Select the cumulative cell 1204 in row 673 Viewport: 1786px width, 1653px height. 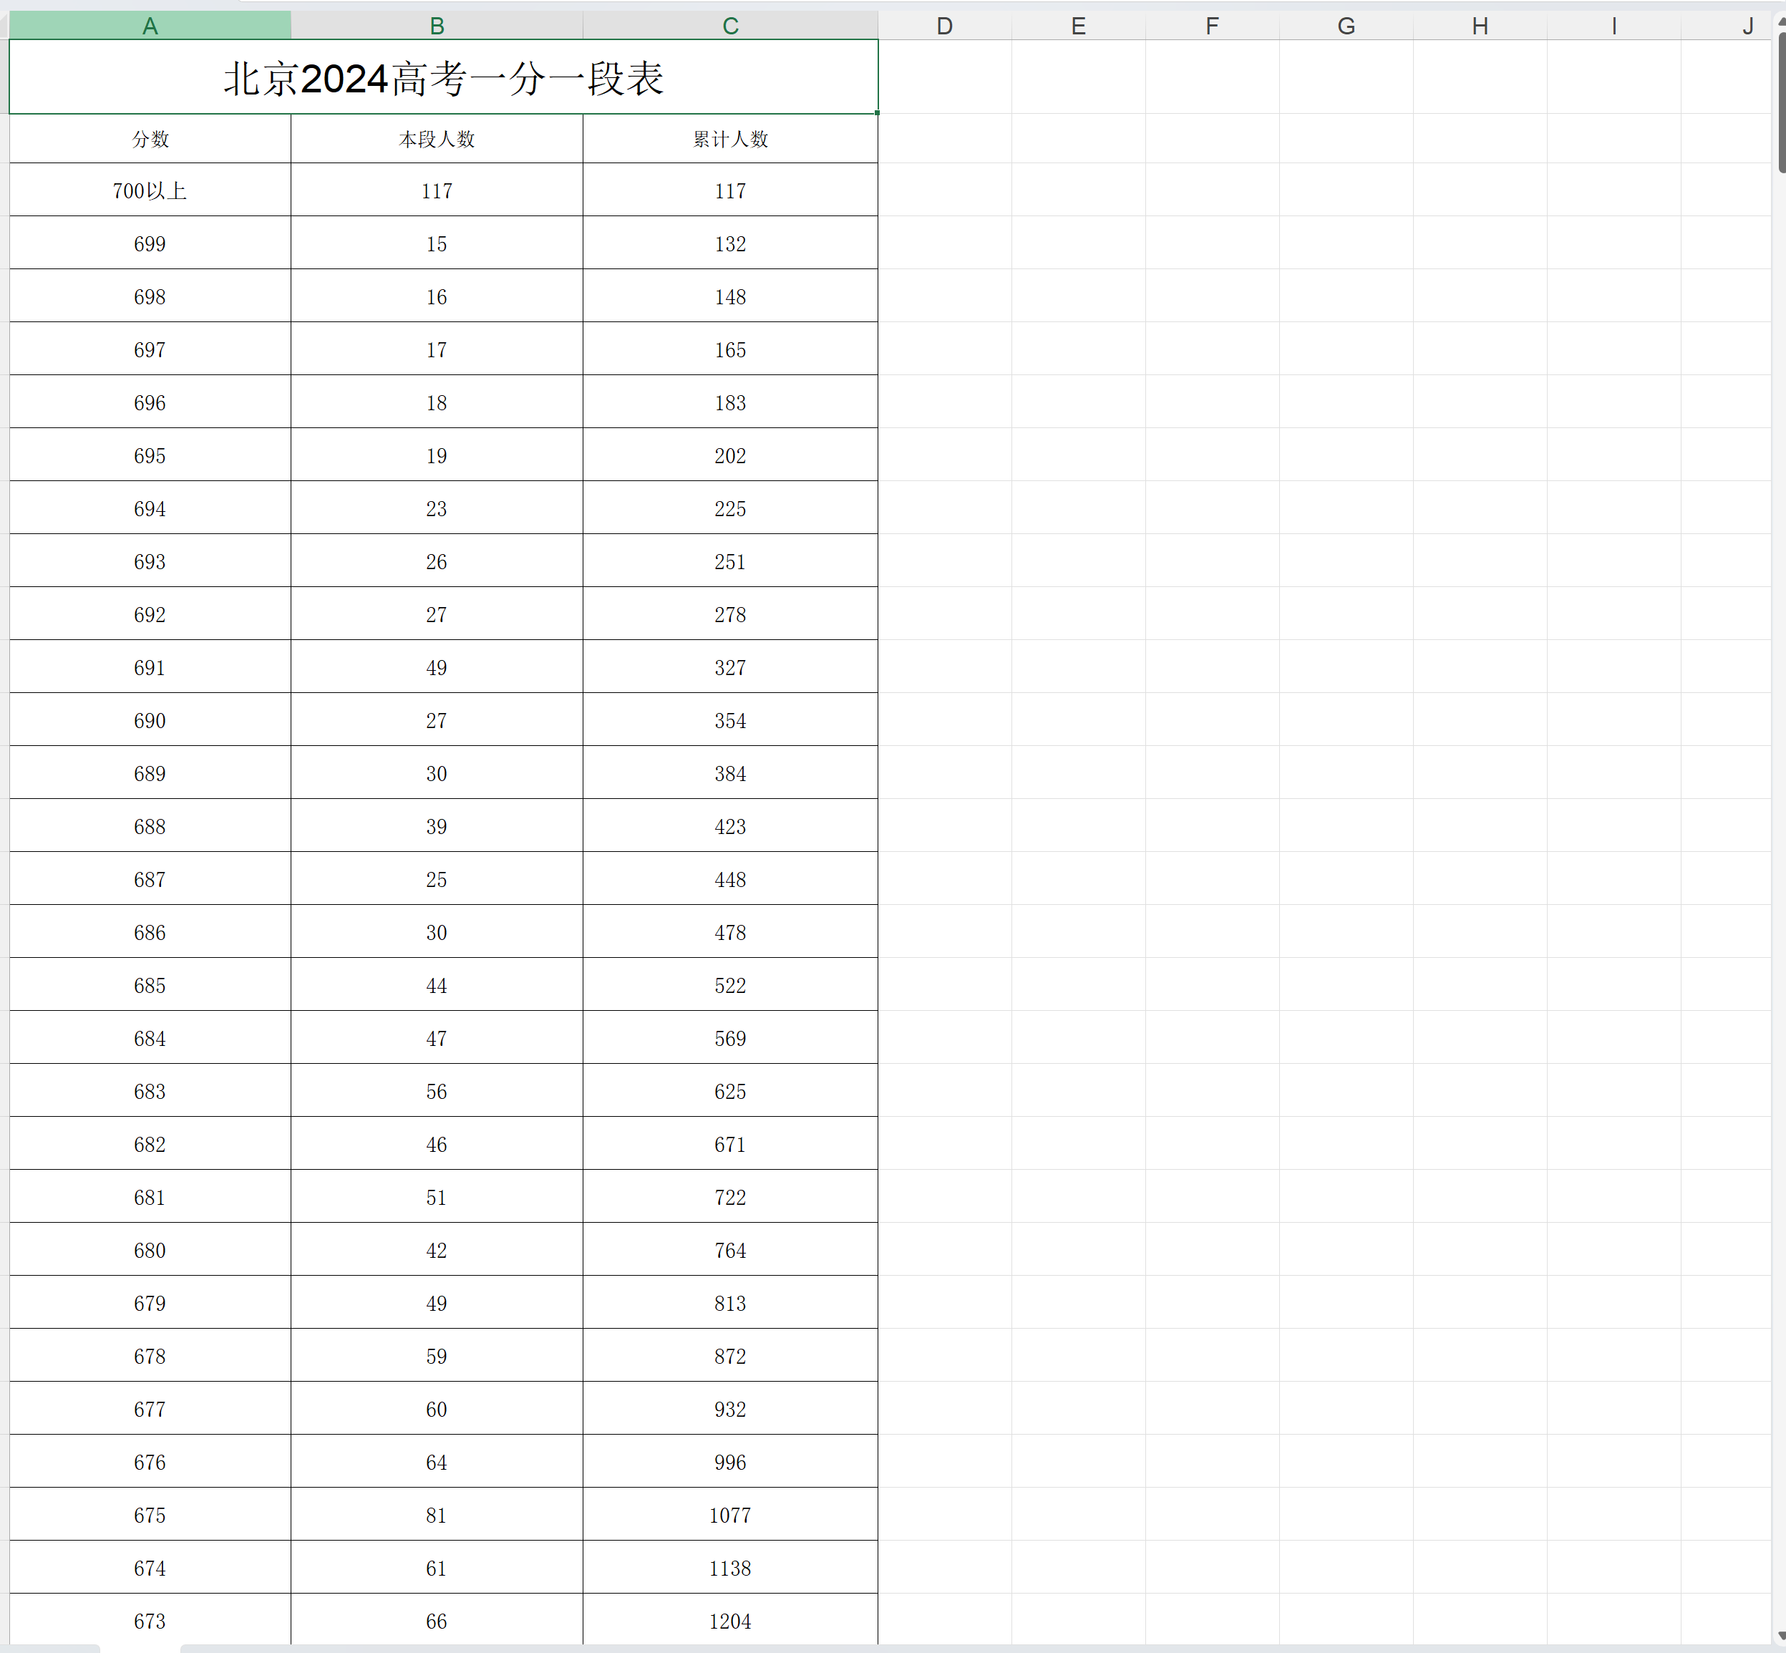[729, 1621]
